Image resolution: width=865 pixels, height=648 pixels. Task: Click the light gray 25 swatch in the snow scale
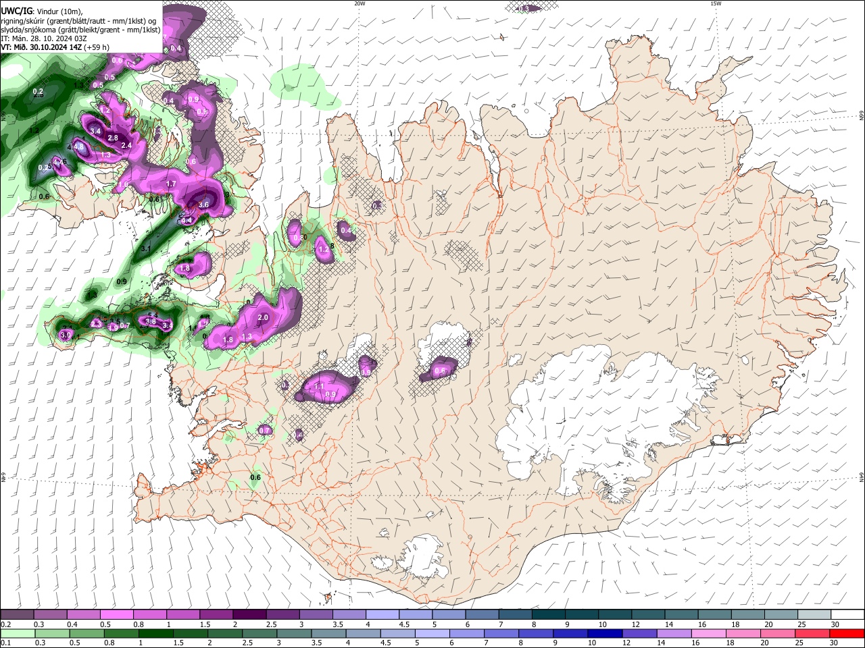814,615
